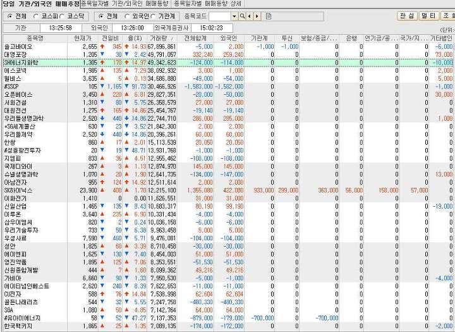Open 종목일자별 매매동향 상세 tab
Image resolution: width=455 pixels, height=332 pixels.
pos(207,4)
